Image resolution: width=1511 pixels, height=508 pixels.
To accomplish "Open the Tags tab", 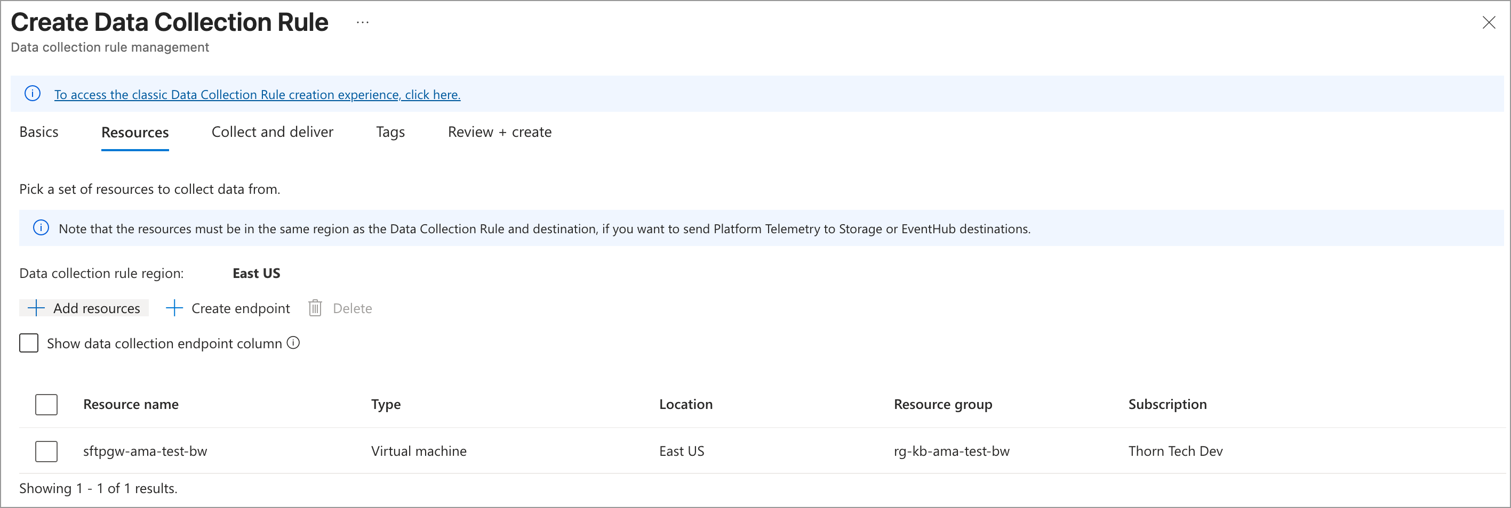I will pyautogui.click(x=390, y=132).
